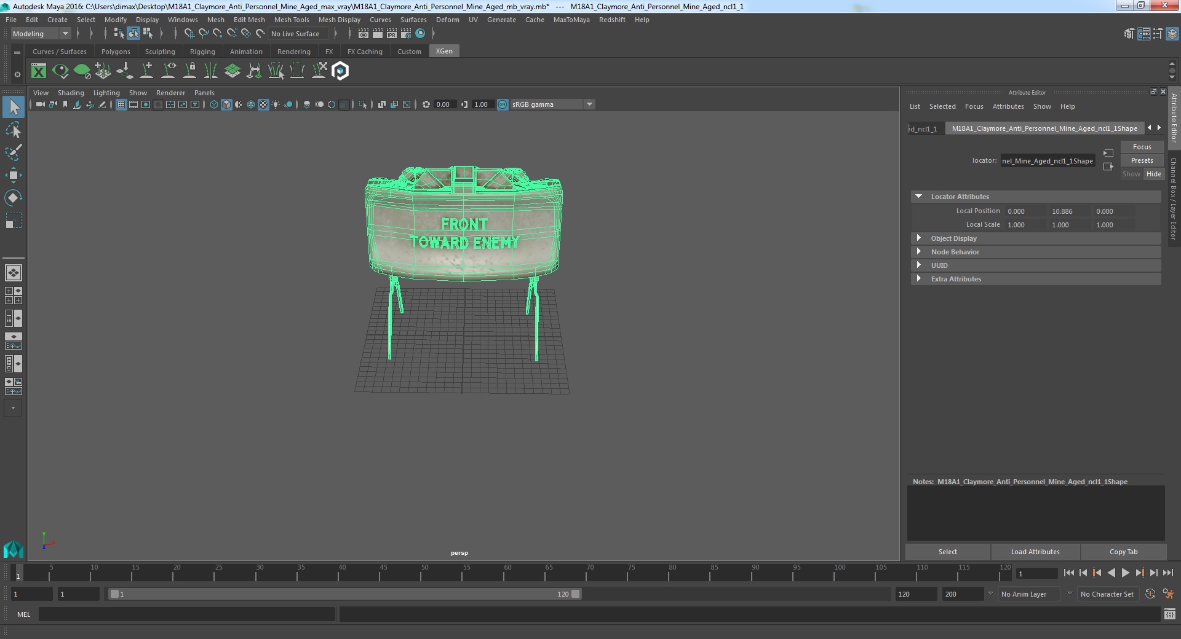Toggle the viewport grid icon
1181x639 pixels.
121,104
